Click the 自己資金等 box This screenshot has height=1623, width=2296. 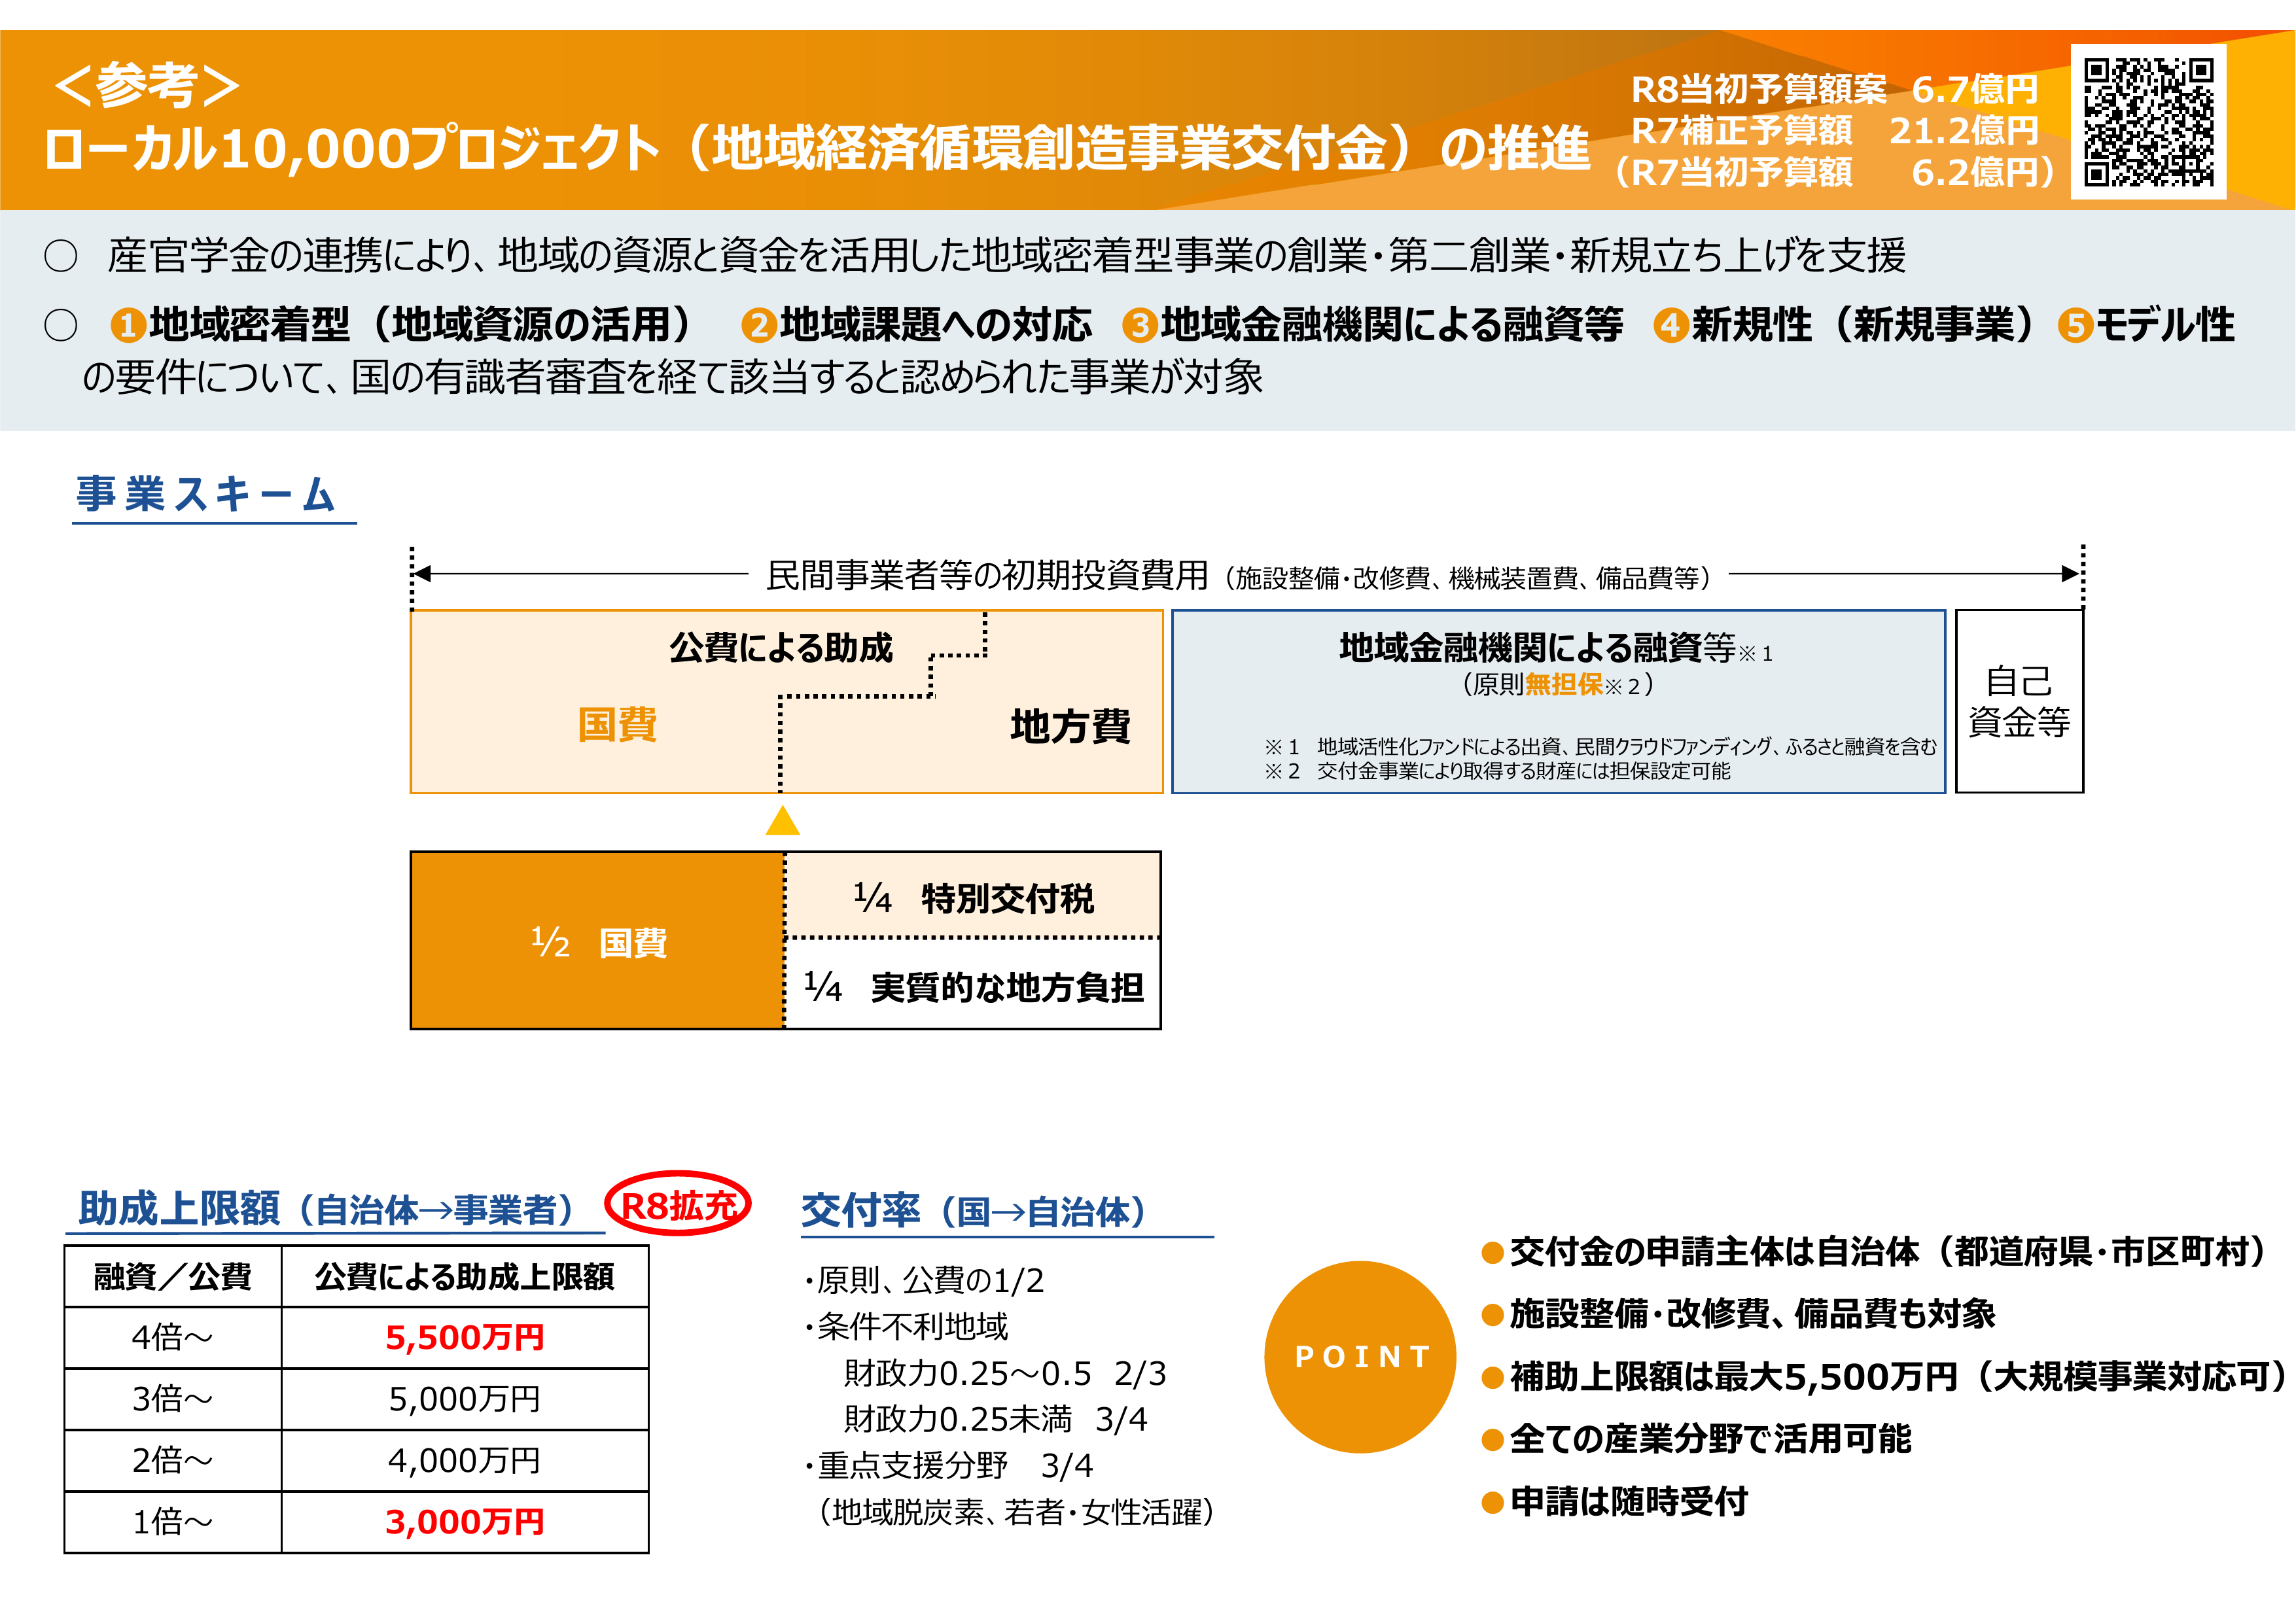2019,701
